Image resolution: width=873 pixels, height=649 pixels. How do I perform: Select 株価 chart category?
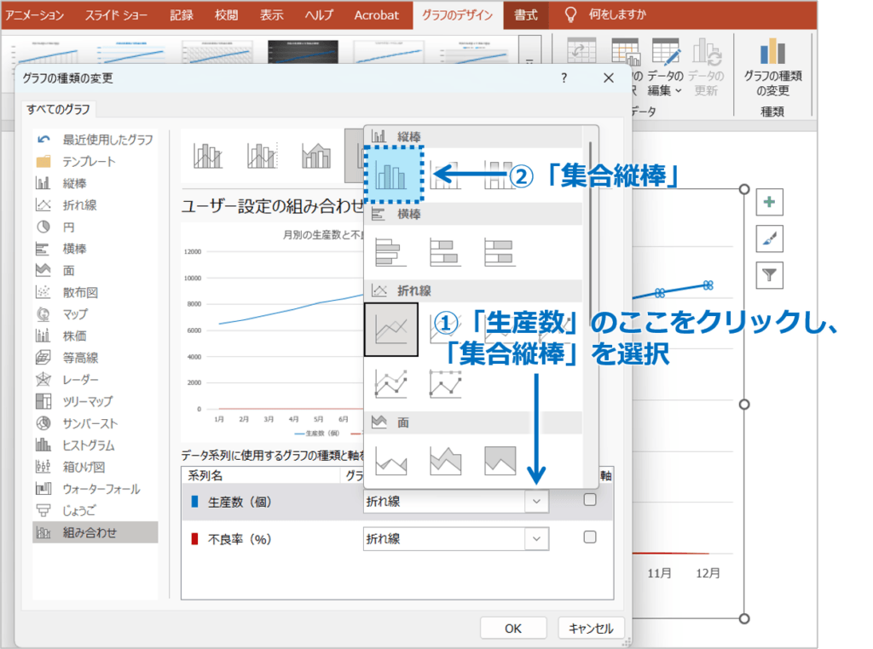[95, 336]
